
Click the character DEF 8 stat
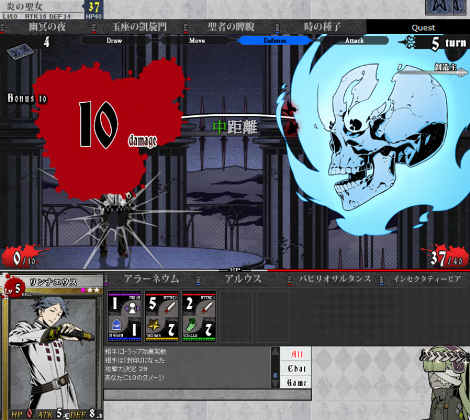tap(86, 414)
